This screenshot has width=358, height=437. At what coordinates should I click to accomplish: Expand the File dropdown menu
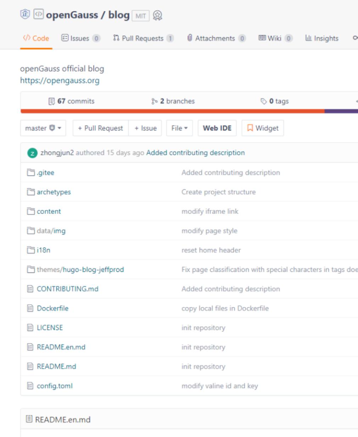click(x=179, y=128)
